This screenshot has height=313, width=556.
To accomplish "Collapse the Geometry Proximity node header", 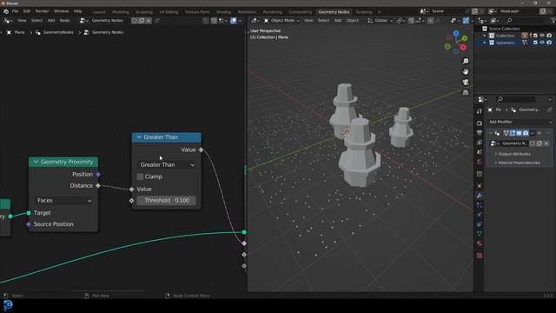I will click(x=36, y=162).
